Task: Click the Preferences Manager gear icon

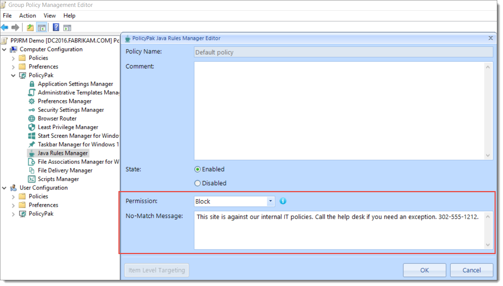Action: pos(32,101)
